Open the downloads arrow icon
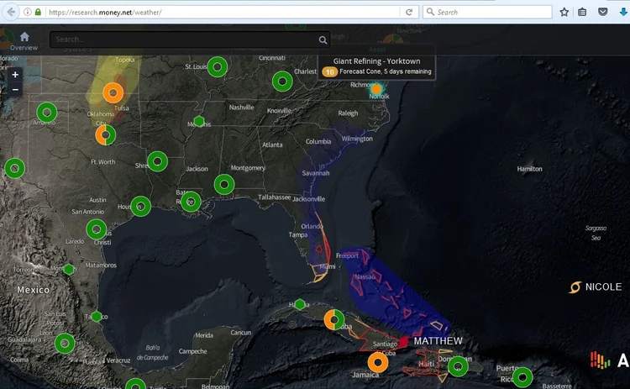The width and height of the screenshot is (630, 389). tap(623, 12)
